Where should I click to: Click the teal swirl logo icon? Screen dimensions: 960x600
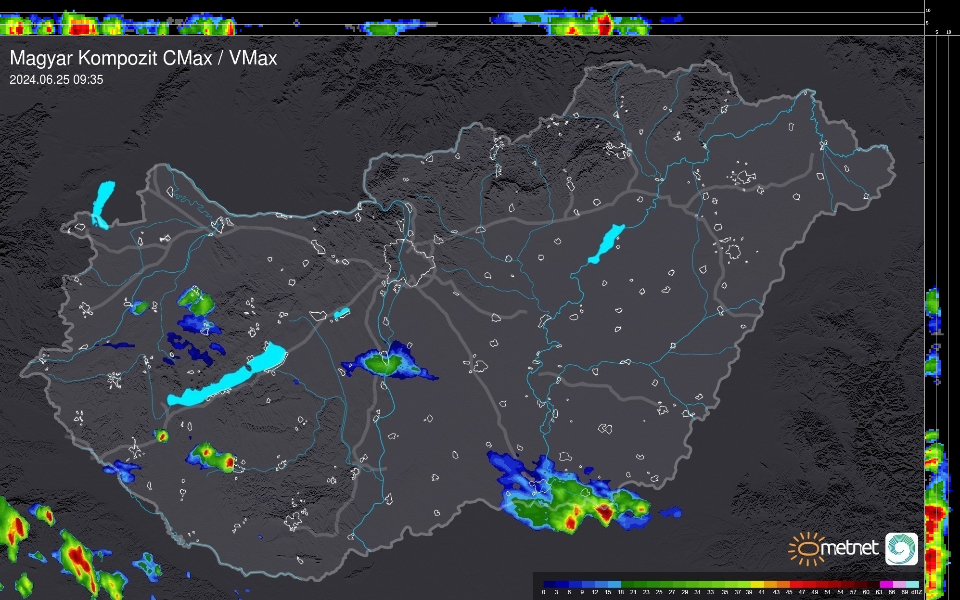pos(901,549)
